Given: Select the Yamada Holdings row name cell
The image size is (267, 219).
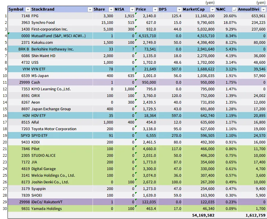Looking at the screenshot, I should 60,209.
